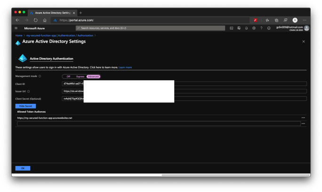The image size is (322, 192).
Task: Go back with the browser back arrow
Action: [17, 20]
